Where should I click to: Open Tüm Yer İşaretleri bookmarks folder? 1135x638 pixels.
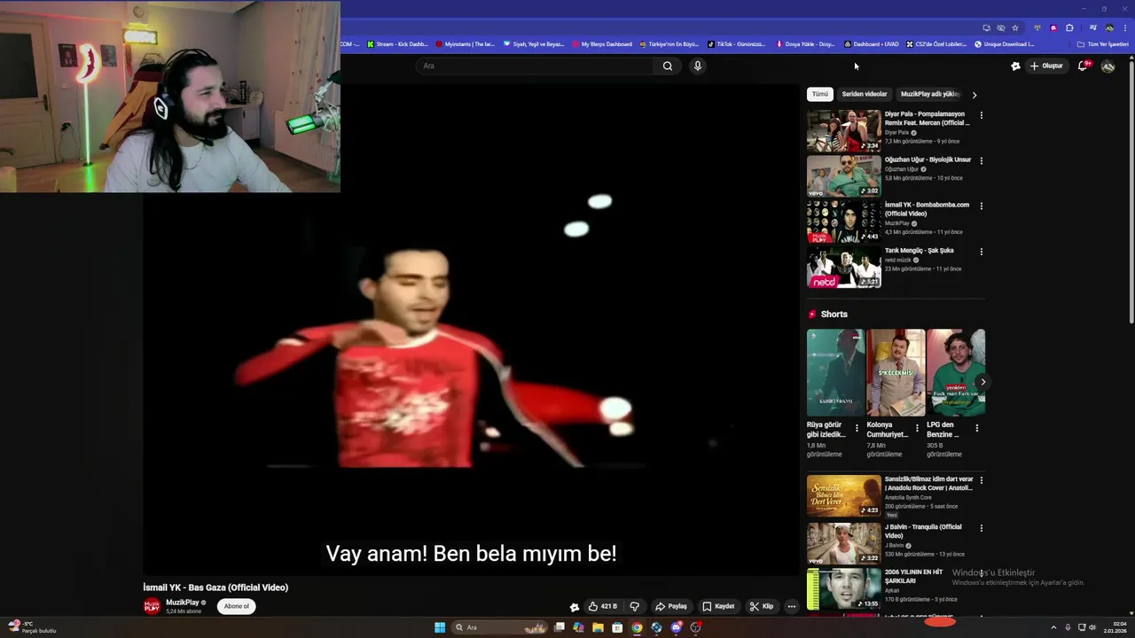pos(1103,43)
